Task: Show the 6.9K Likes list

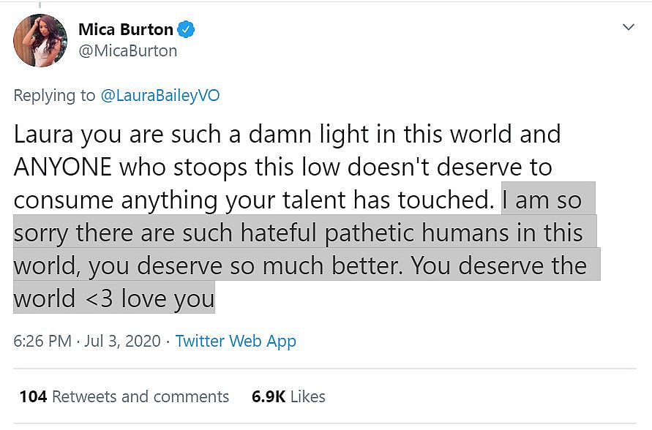Action: point(288,396)
